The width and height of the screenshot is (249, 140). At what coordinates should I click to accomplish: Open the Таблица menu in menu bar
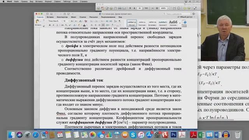pos(67,1)
